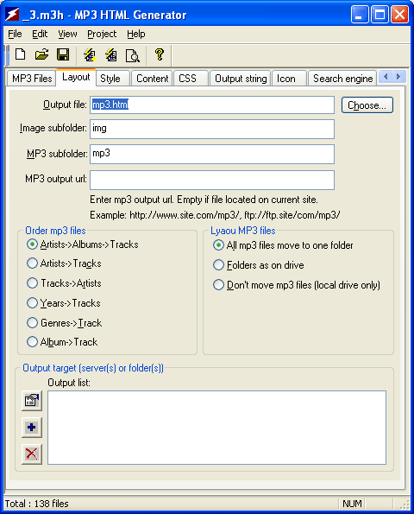Select Don't move mp3 files option
Viewport: 414px width, 514px height.
[x=297, y=285]
